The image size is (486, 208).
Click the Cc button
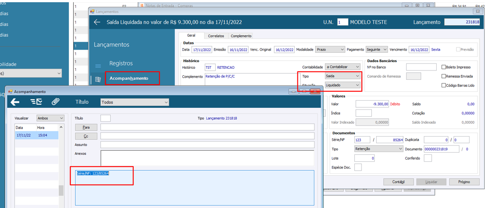click(x=86, y=136)
